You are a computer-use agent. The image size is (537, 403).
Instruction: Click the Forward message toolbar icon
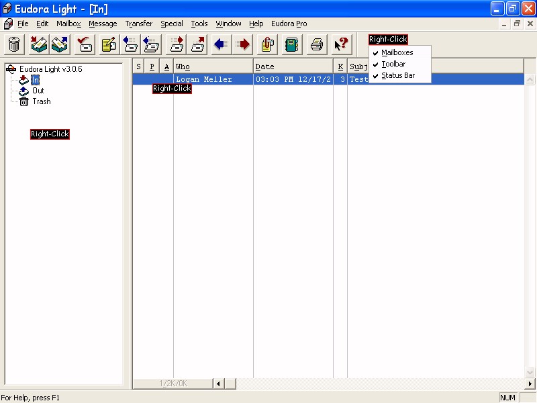tap(176, 44)
